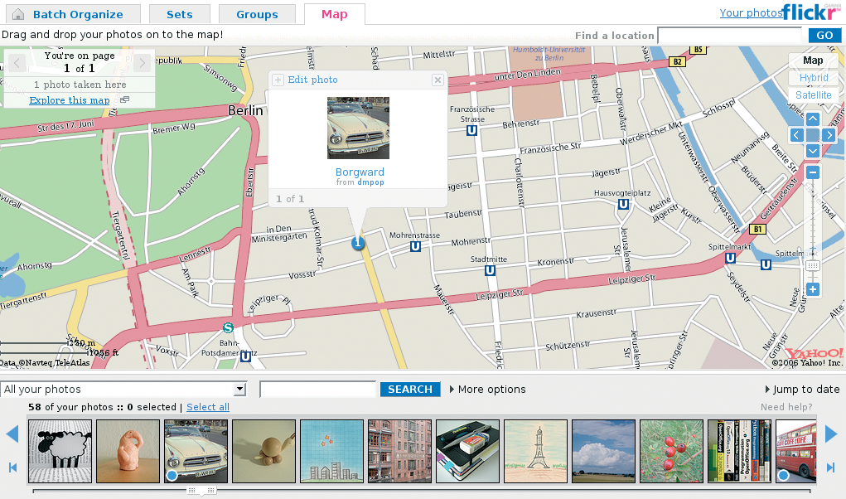This screenshot has width=846, height=499.
Task: Select the brick building thumbnail
Action: click(x=400, y=451)
